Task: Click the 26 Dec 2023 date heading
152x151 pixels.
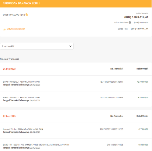Action: click(9, 69)
